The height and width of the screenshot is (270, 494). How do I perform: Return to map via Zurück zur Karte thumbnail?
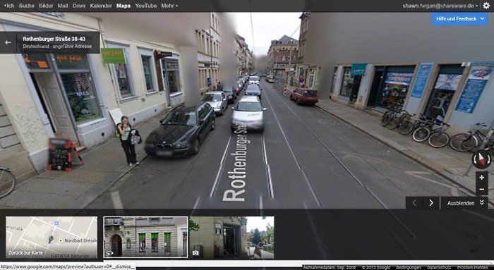pyautogui.click(x=52, y=238)
